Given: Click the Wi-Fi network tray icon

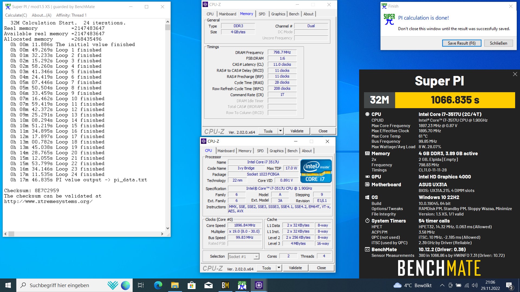Looking at the screenshot, I should click(x=467, y=285).
